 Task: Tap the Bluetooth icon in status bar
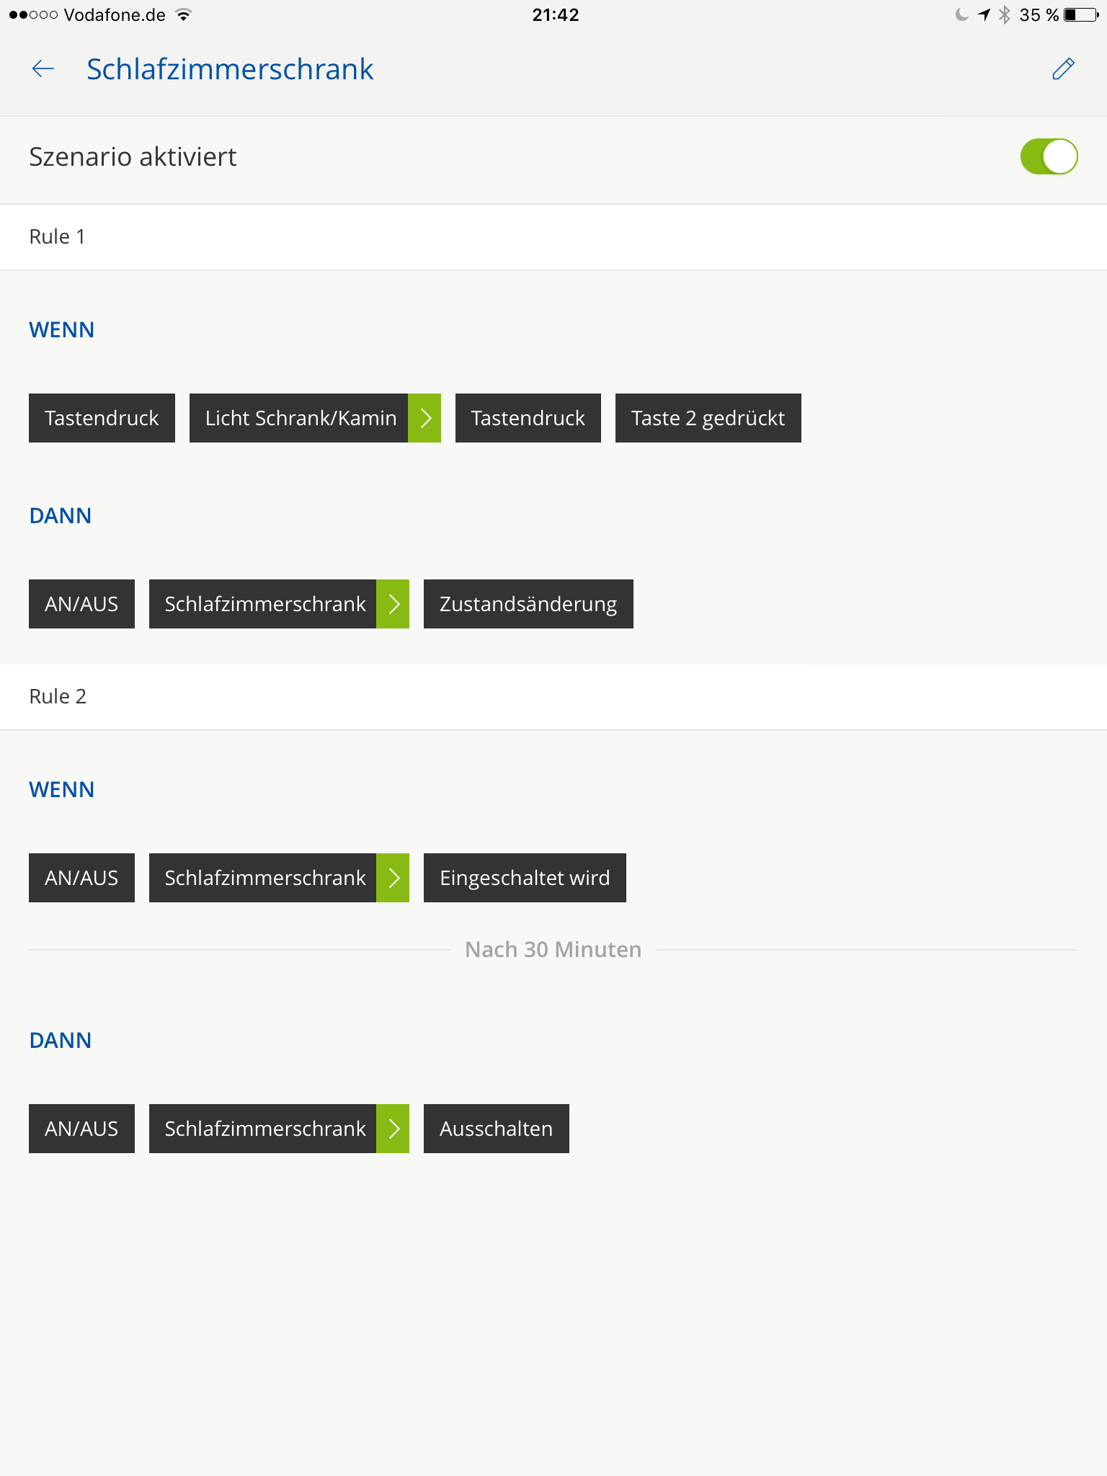[x=1005, y=15]
